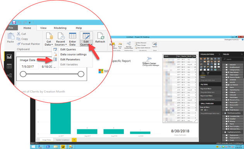Select the Format Painter tool
This screenshot has width=244, height=149.
(x=29, y=44)
